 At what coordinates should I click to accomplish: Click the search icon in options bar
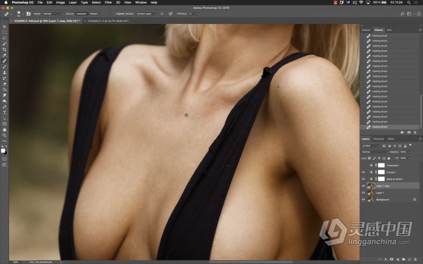(x=402, y=14)
